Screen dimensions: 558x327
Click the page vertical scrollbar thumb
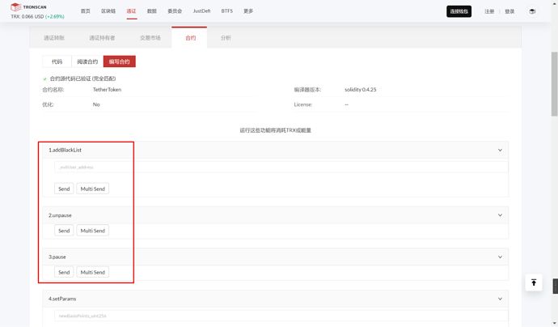pos(555,83)
